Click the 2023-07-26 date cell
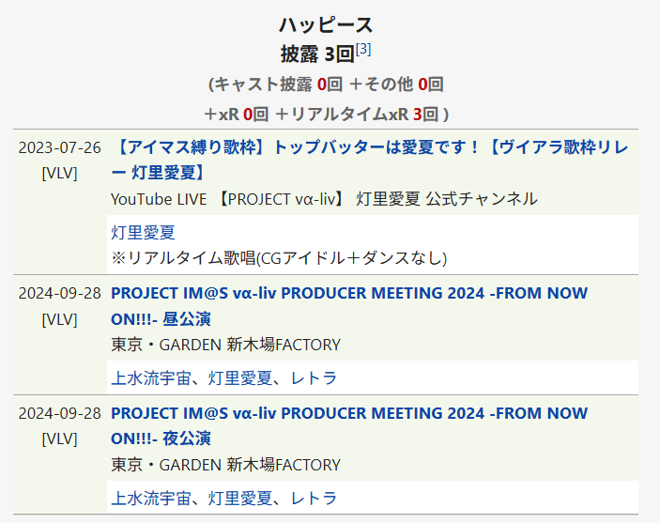Viewport: 660px width, 523px height. 59,147
